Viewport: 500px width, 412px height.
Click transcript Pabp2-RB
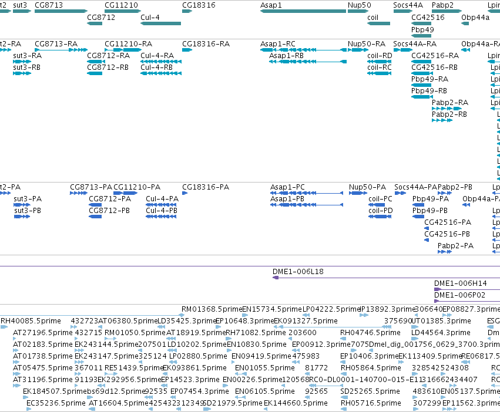[x=449, y=114]
